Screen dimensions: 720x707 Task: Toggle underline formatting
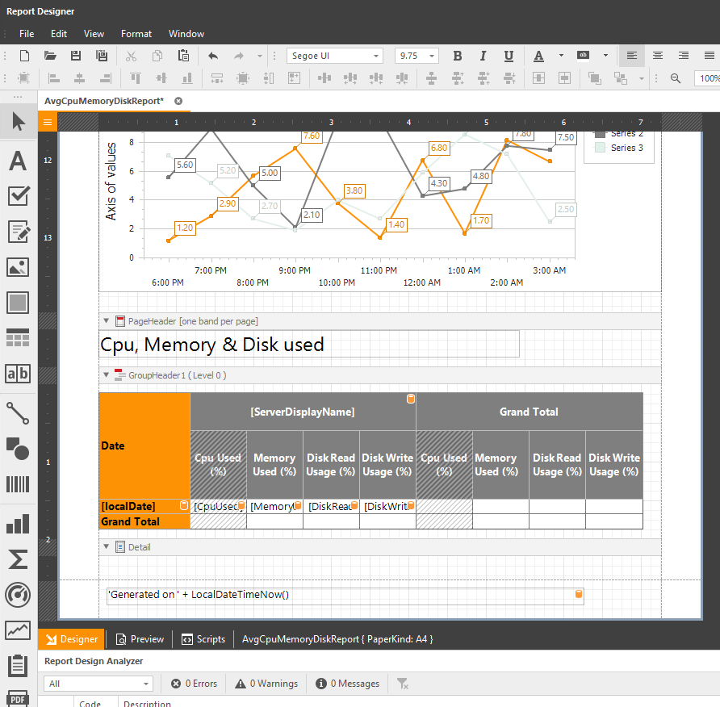pos(509,56)
